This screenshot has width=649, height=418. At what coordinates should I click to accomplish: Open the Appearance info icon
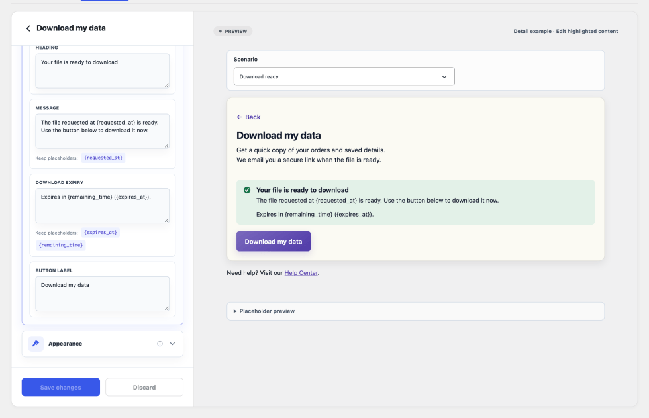[160, 344]
